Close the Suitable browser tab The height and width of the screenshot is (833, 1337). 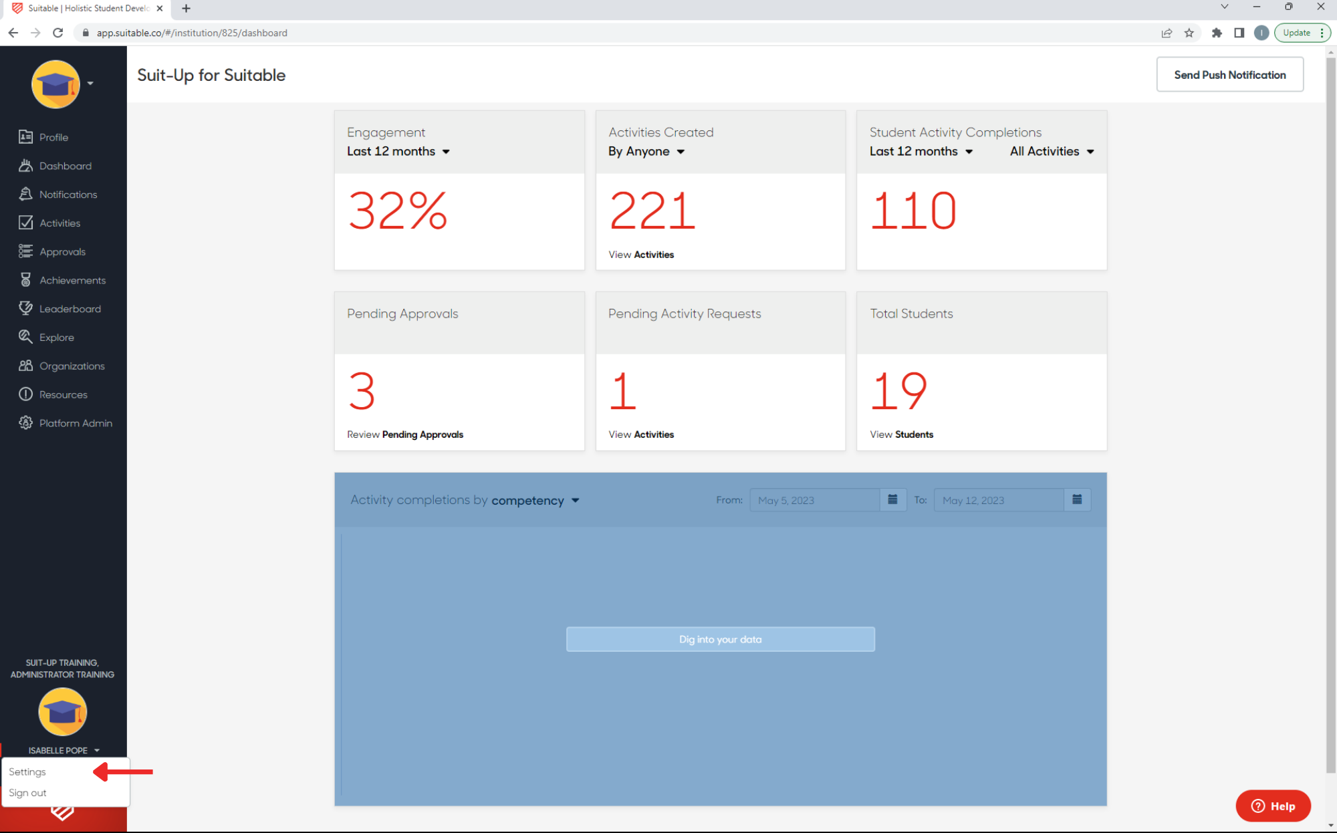[160, 8]
